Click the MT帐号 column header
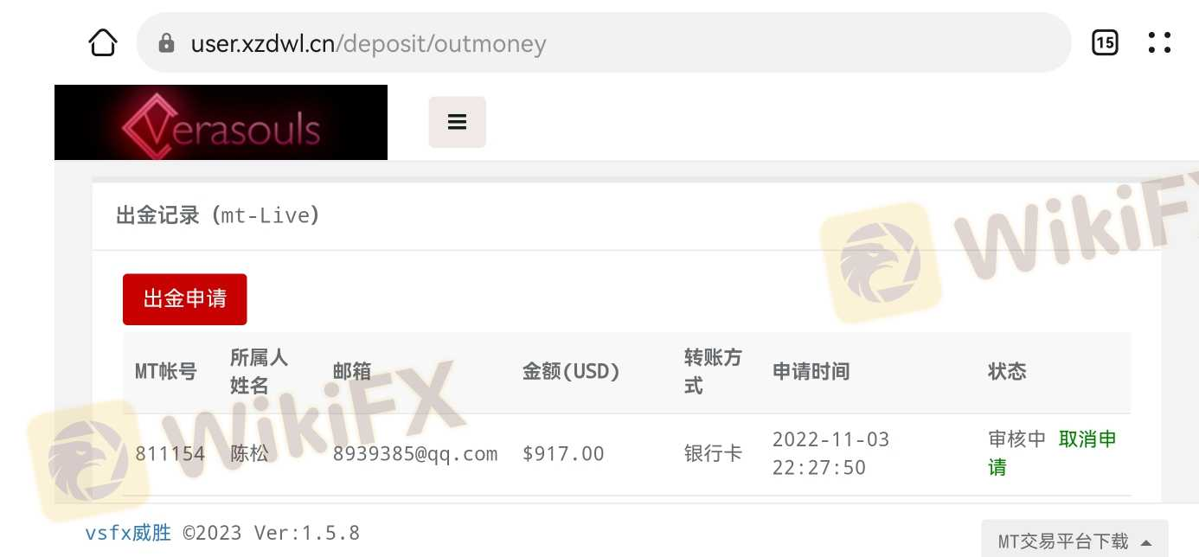This screenshot has height=557, width=1199. 166,372
